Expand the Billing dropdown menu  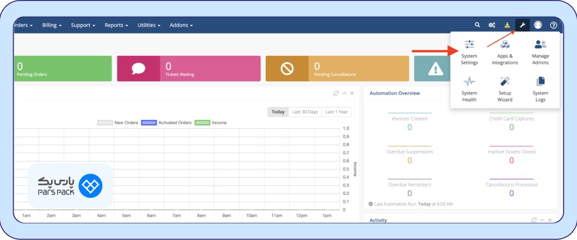pos(52,26)
